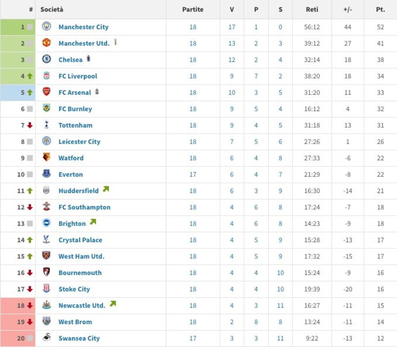
Task: Click the red down arrow at position 7
Action: [30, 125]
